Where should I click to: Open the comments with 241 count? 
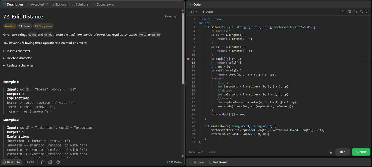coord(29,162)
